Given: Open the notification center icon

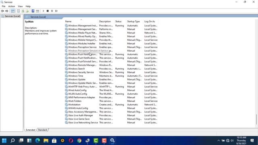Looking at the screenshot, I should [x=252, y=141].
